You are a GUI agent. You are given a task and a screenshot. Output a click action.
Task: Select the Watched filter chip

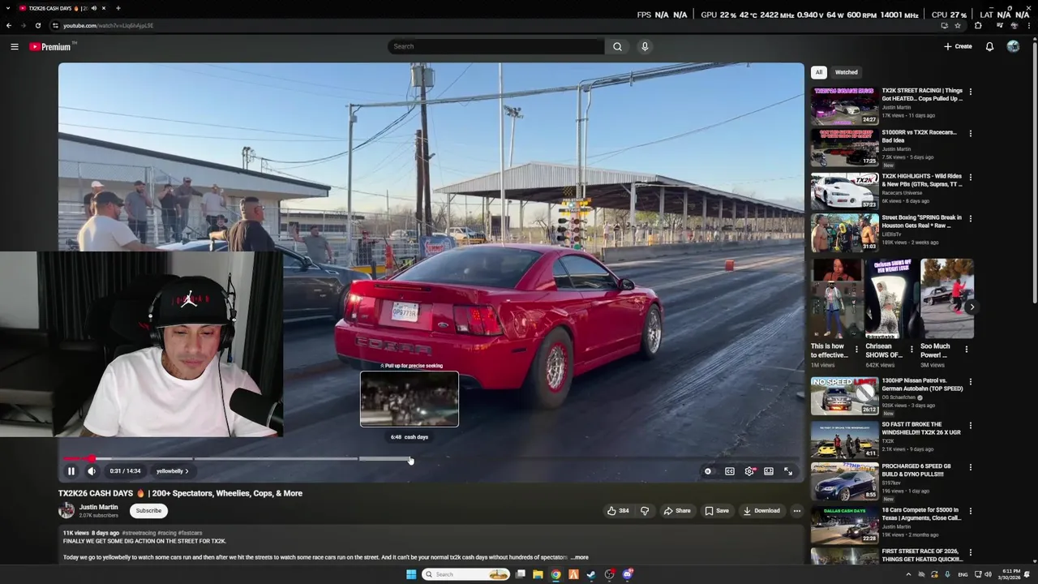[846, 72]
